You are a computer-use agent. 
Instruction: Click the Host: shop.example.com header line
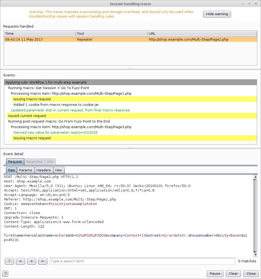click(x=27, y=181)
